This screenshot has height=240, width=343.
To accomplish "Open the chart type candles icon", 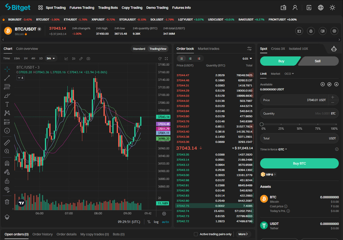I will click(x=74, y=59).
